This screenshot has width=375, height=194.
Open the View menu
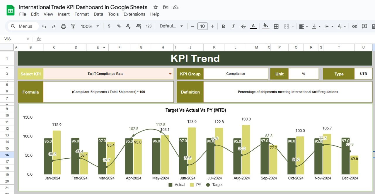[x=48, y=14]
